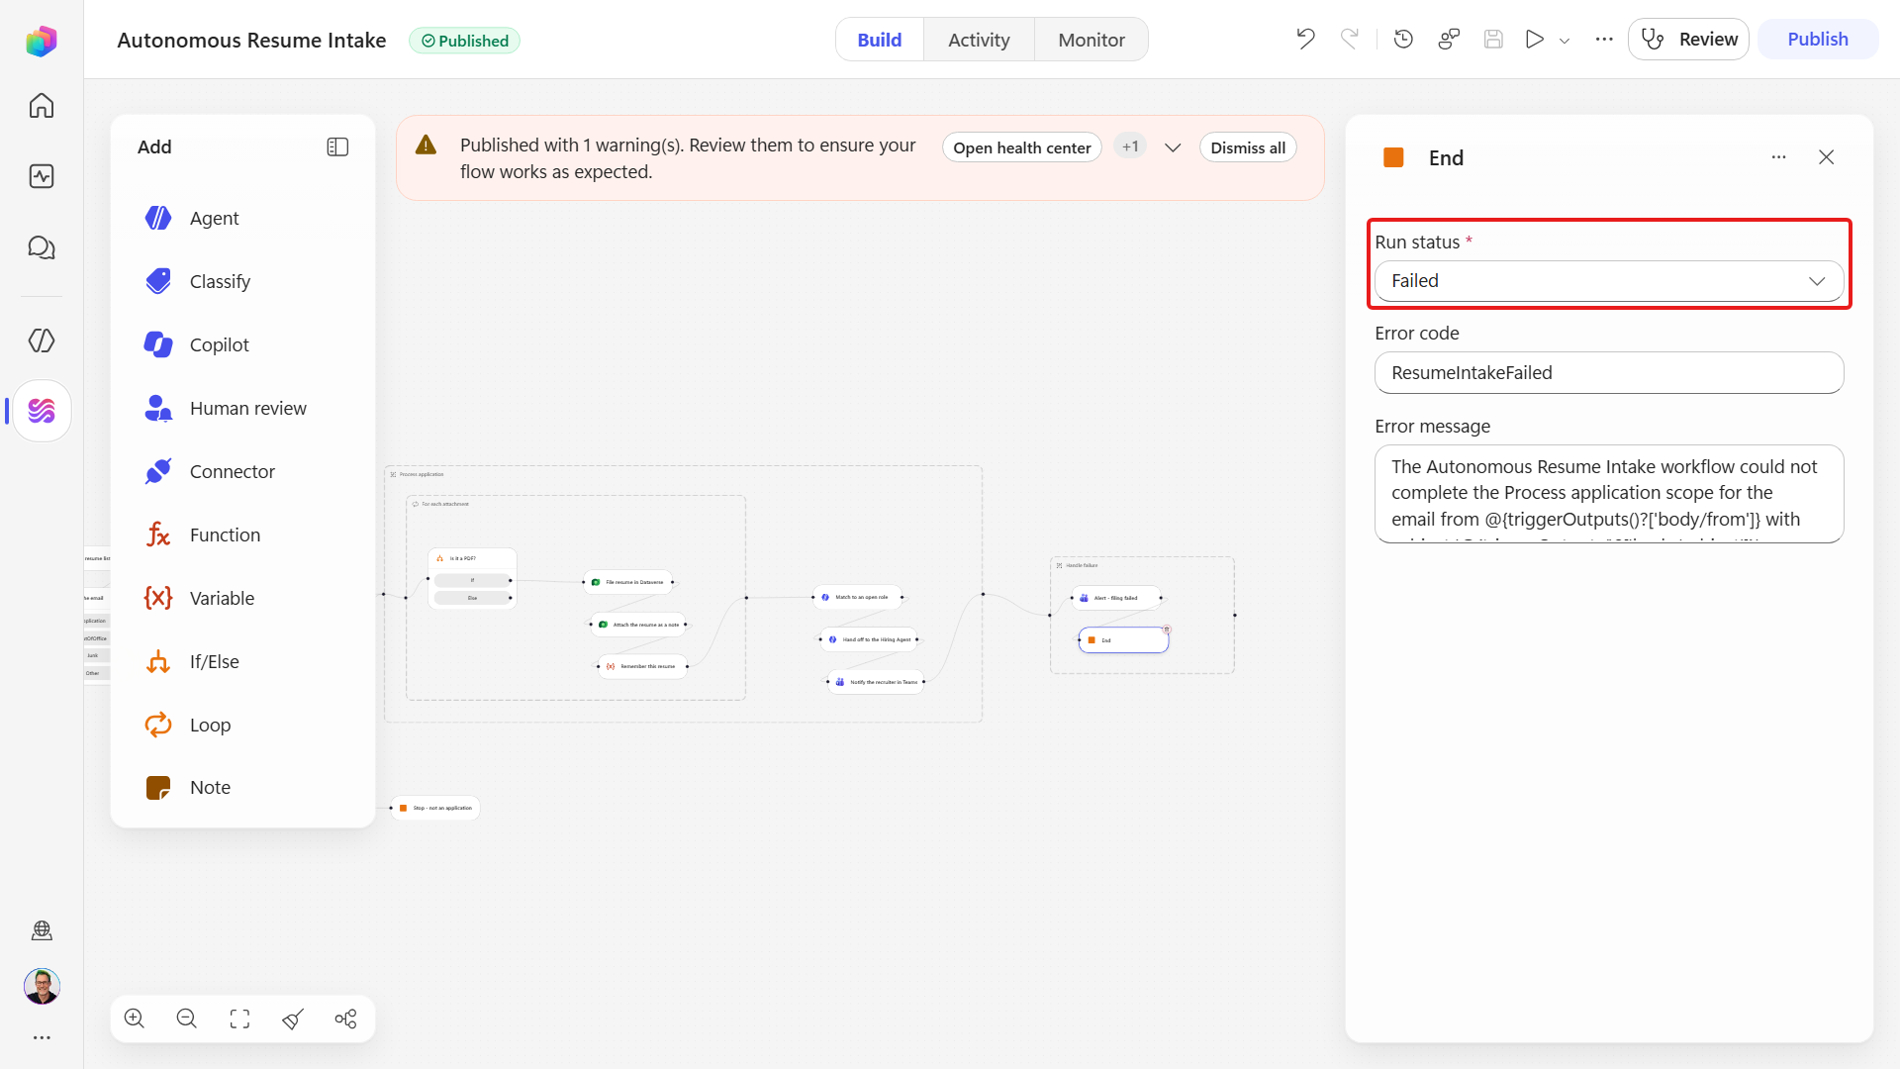Add an Agent node

(242, 218)
